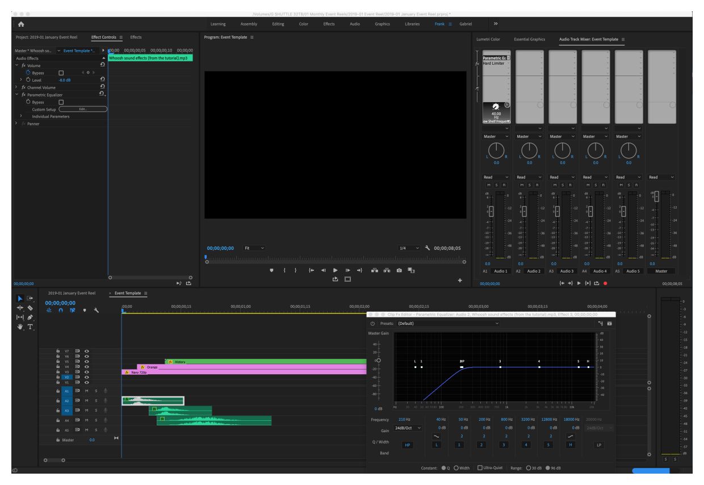The image size is (704, 485).
Task: Toggle channel map editor in Clip Fx Editor
Action: click(601, 323)
